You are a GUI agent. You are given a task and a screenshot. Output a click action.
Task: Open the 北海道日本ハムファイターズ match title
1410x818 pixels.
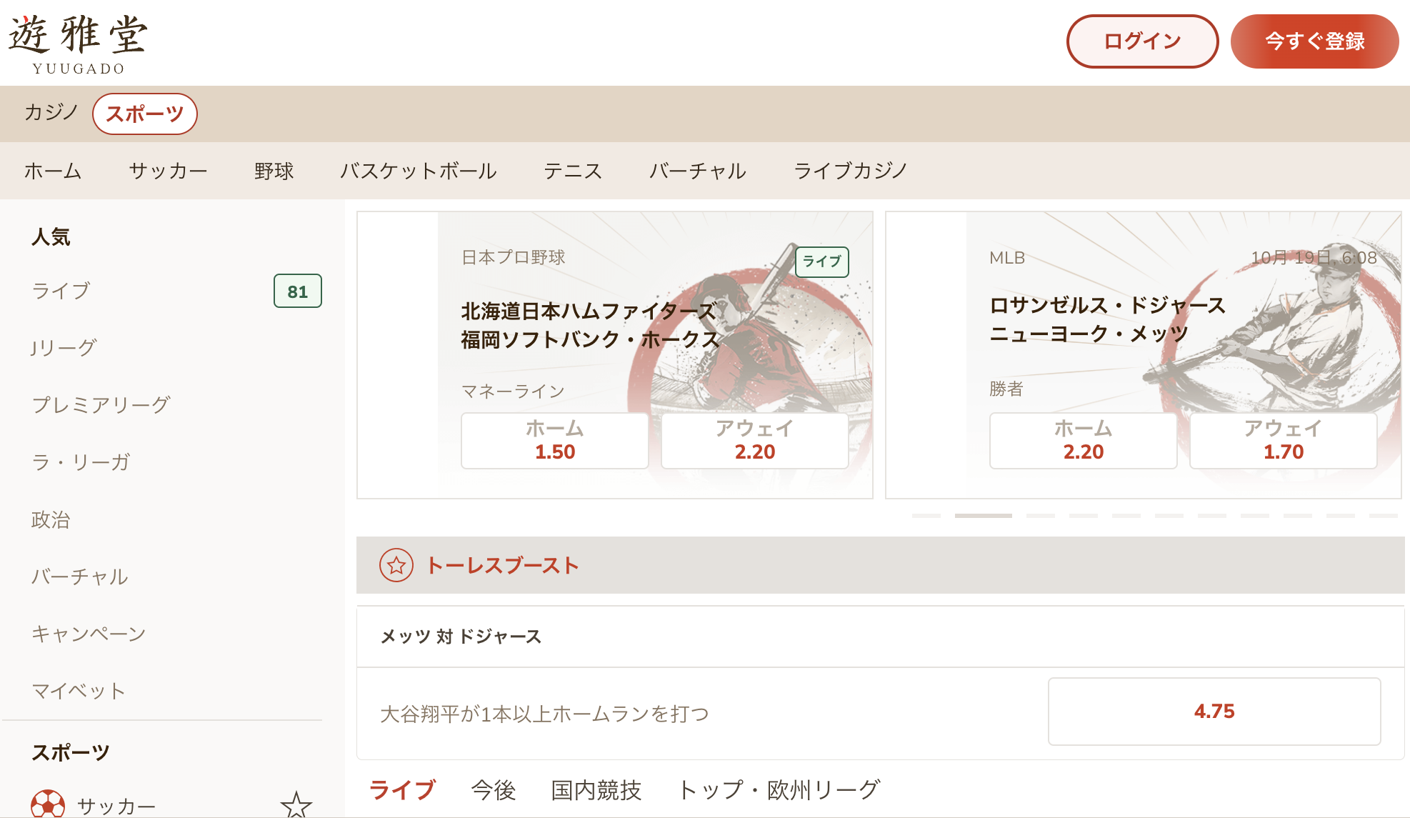tap(589, 311)
